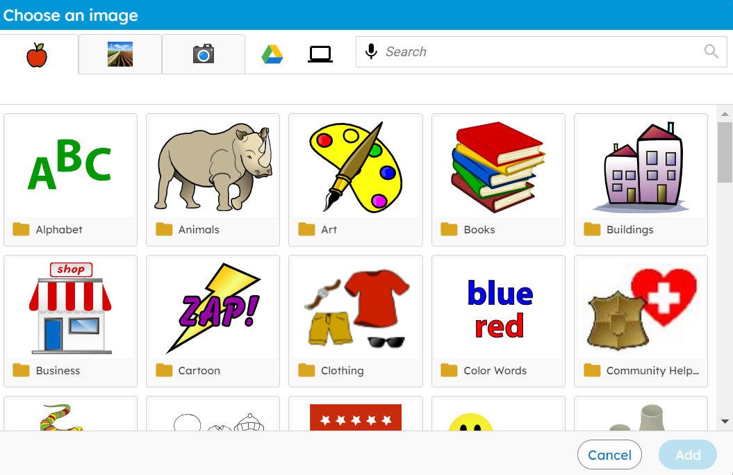The image size is (733, 475).
Task: Open the Color Words blue red thumbnail
Action: point(498,308)
